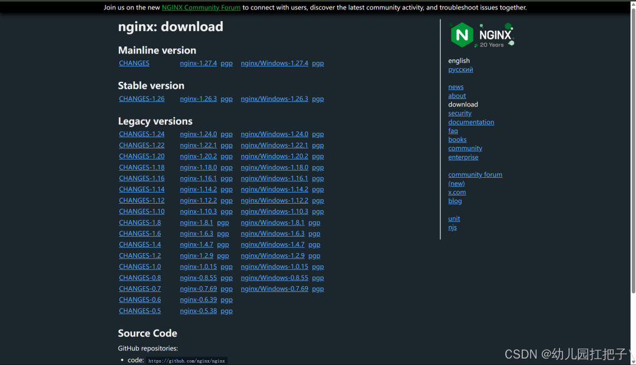Download nginx/Windows-1.22.1

point(274,145)
